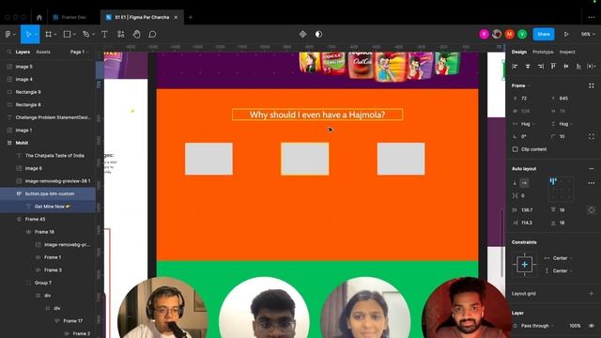Screen dimensions: 601x338
Task: Open the Frame type dropdown
Action: 520,85
